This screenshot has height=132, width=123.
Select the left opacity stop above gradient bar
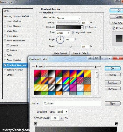click(35, 124)
